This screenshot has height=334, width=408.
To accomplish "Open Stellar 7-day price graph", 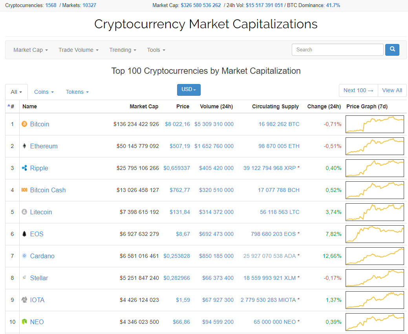I will pyautogui.click(x=375, y=278).
